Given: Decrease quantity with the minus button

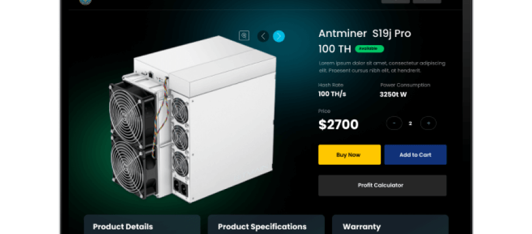Looking at the screenshot, I should coord(394,123).
